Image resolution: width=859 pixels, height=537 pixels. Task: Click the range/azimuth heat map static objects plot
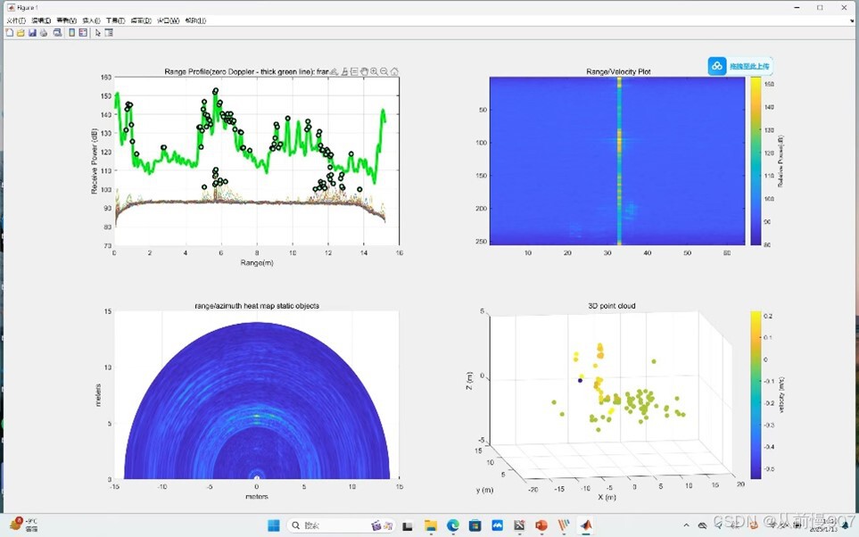(x=257, y=401)
